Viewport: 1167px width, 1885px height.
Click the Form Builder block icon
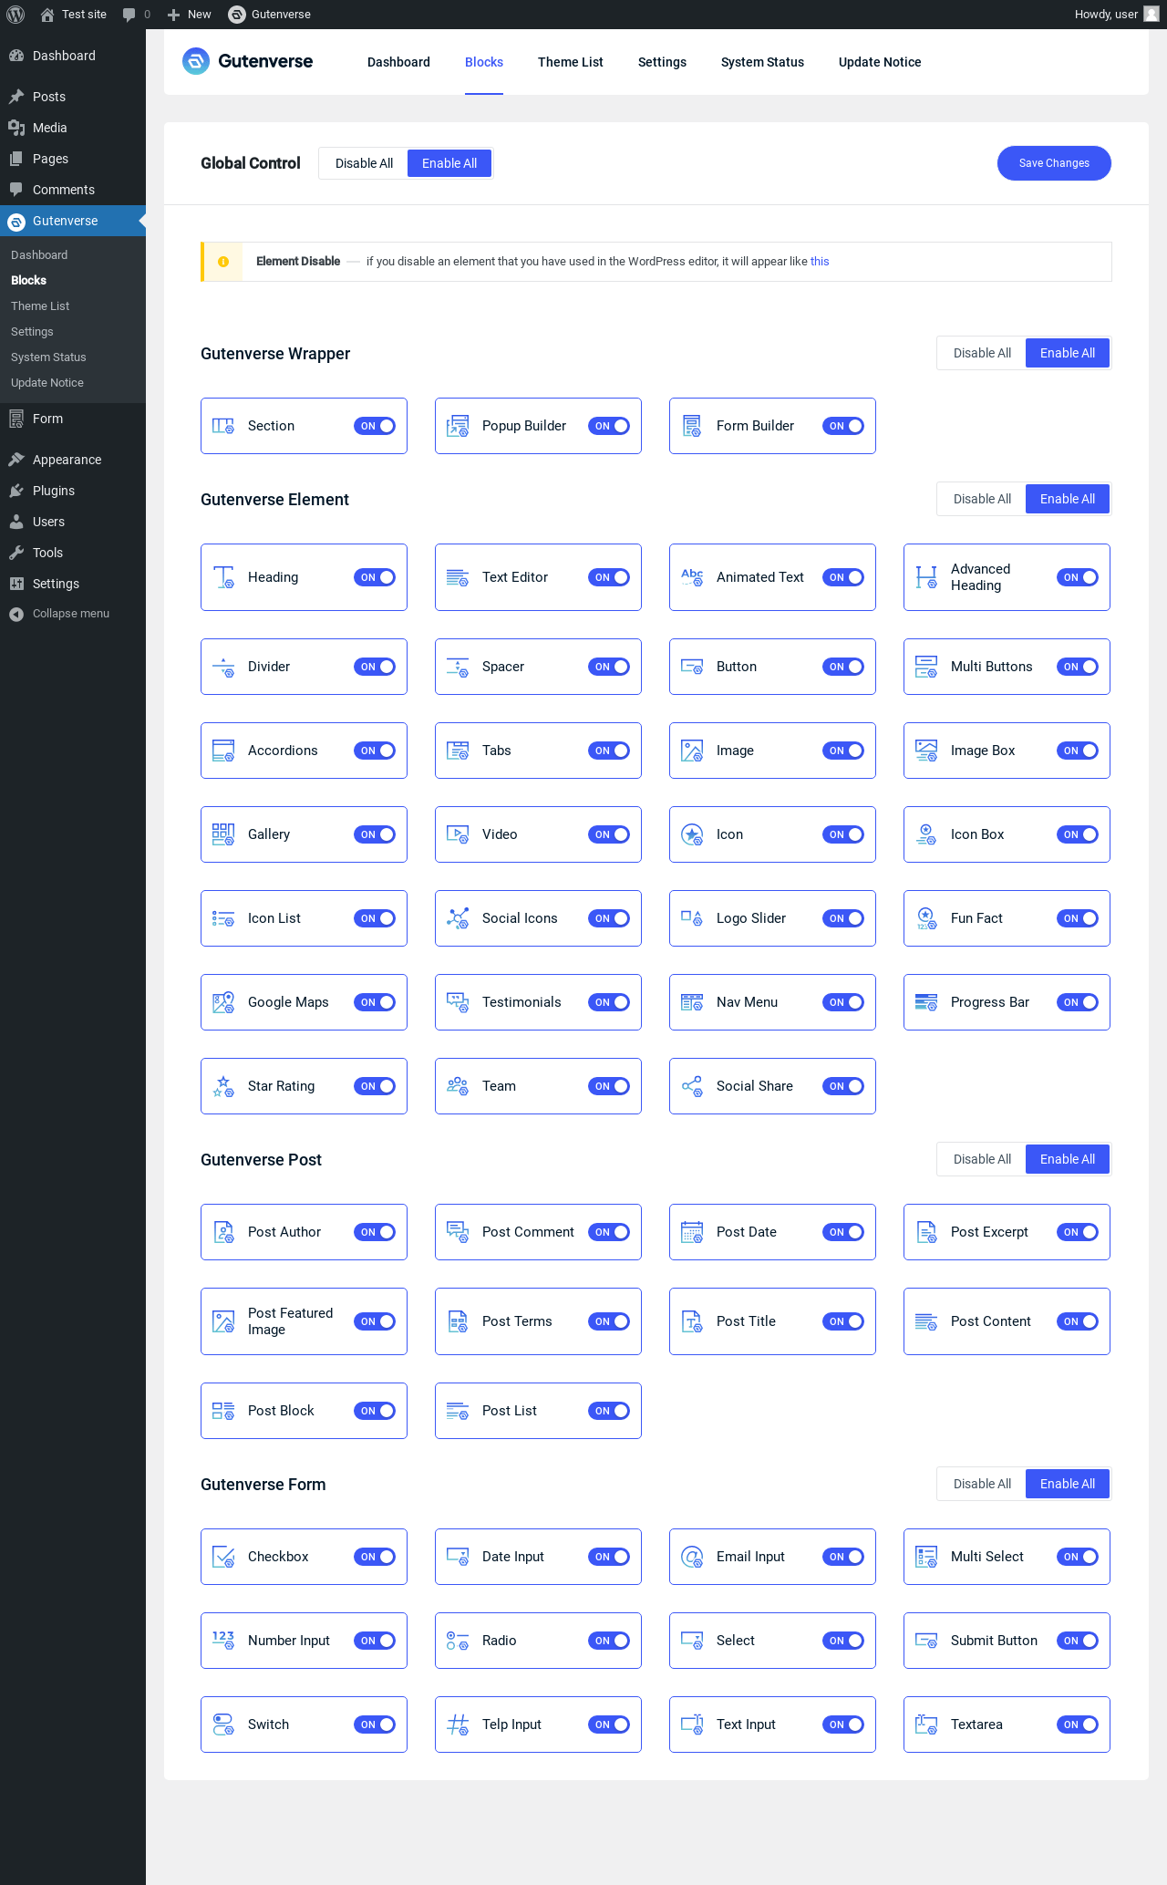click(692, 426)
